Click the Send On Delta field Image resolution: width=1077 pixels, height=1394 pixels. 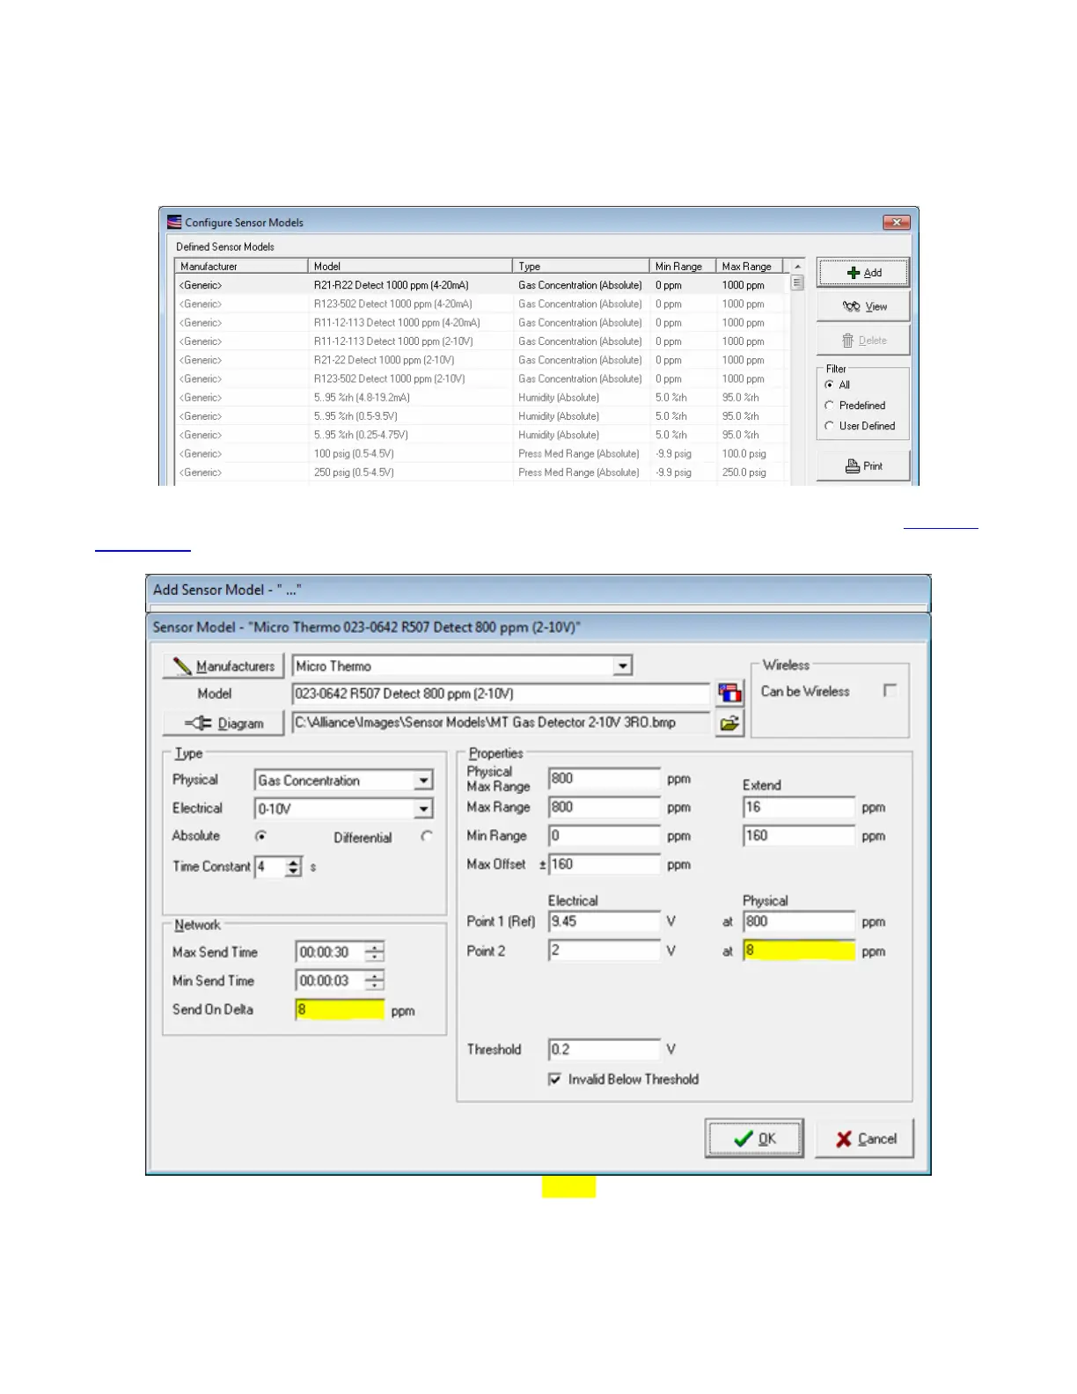pyautogui.click(x=340, y=1009)
